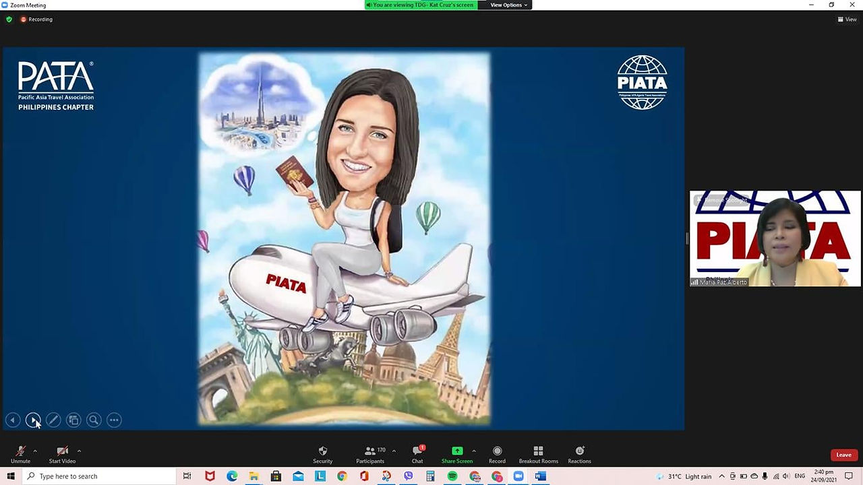863x485 pixels.
Task: Expand Share Screen options arrow
Action: [474, 451]
